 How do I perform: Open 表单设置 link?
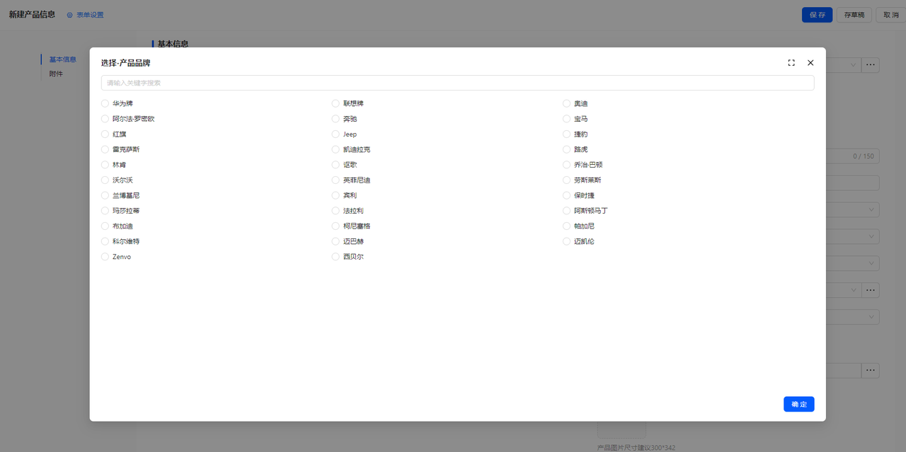(x=90, y=15)
